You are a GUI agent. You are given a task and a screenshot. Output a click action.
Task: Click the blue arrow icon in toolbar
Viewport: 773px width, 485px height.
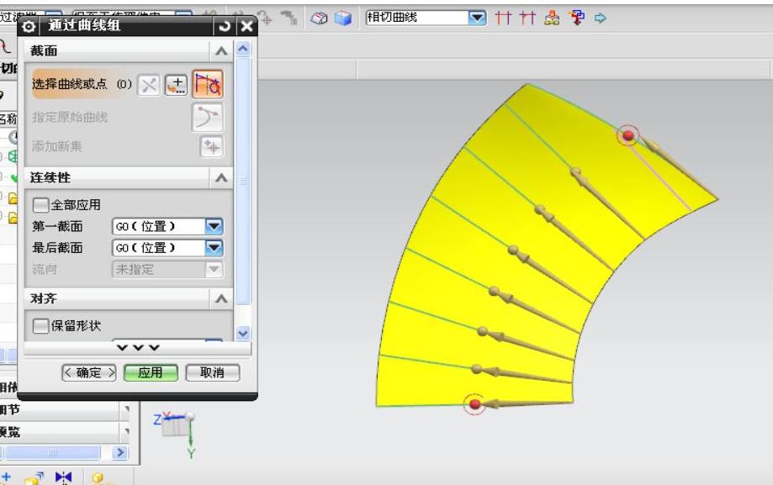tap(600, 18)
